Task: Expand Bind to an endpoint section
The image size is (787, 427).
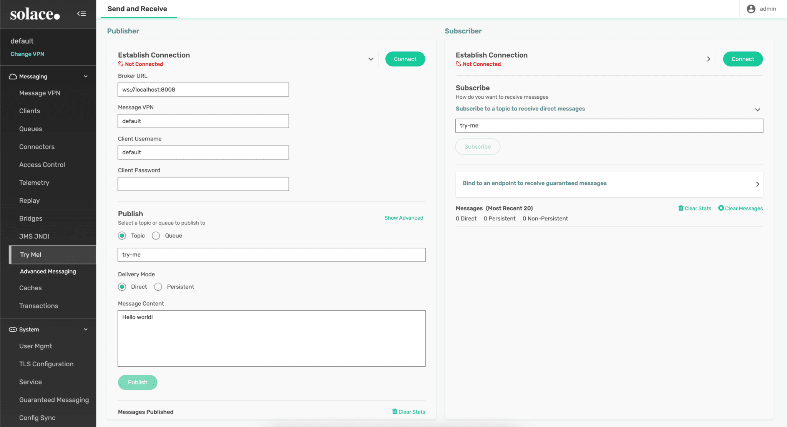Action: coord(757,184)
